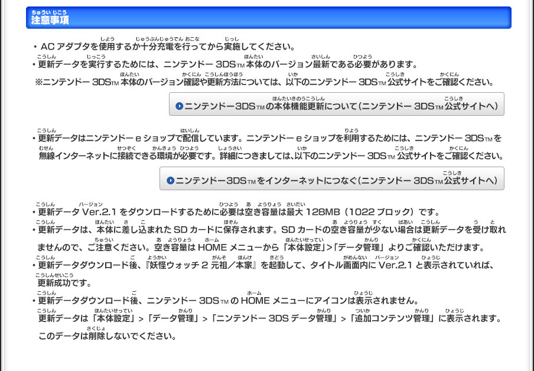Image resolution: width=534 pixels, height=371 pixels.
Task: Select the line starting 'ませんので、ご注意ください'
Action: [261, 248]
